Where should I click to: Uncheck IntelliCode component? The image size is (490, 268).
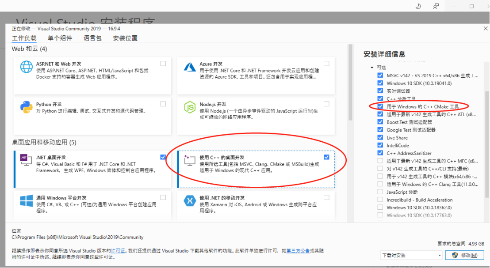pos(380,145)
